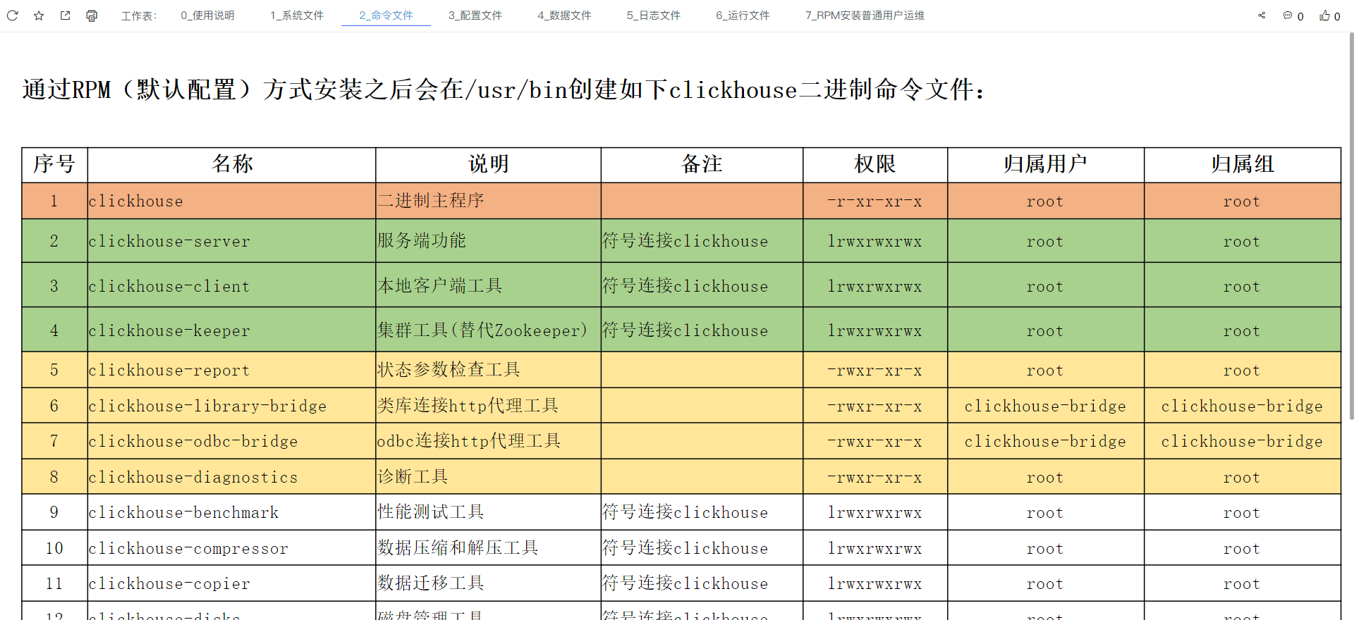Viewport: 1354px width, 620px height.
Task: Go to 6_运行文件 sheet tab
Action: pos(743,15)
